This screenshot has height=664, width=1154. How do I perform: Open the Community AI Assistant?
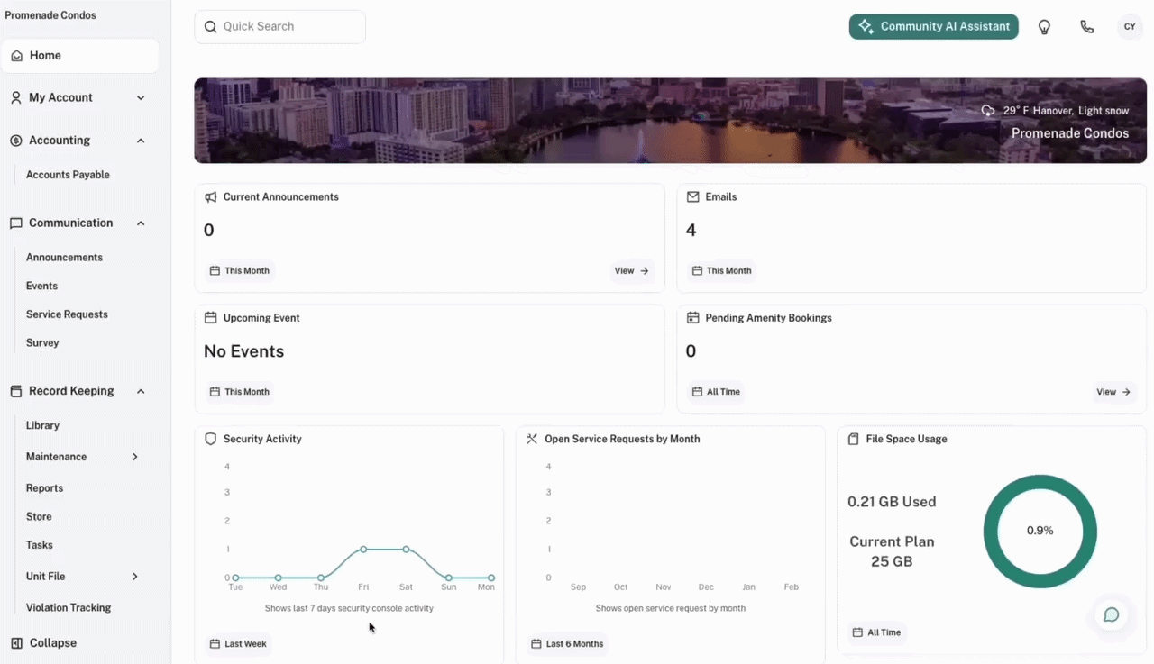click(933, 27)
